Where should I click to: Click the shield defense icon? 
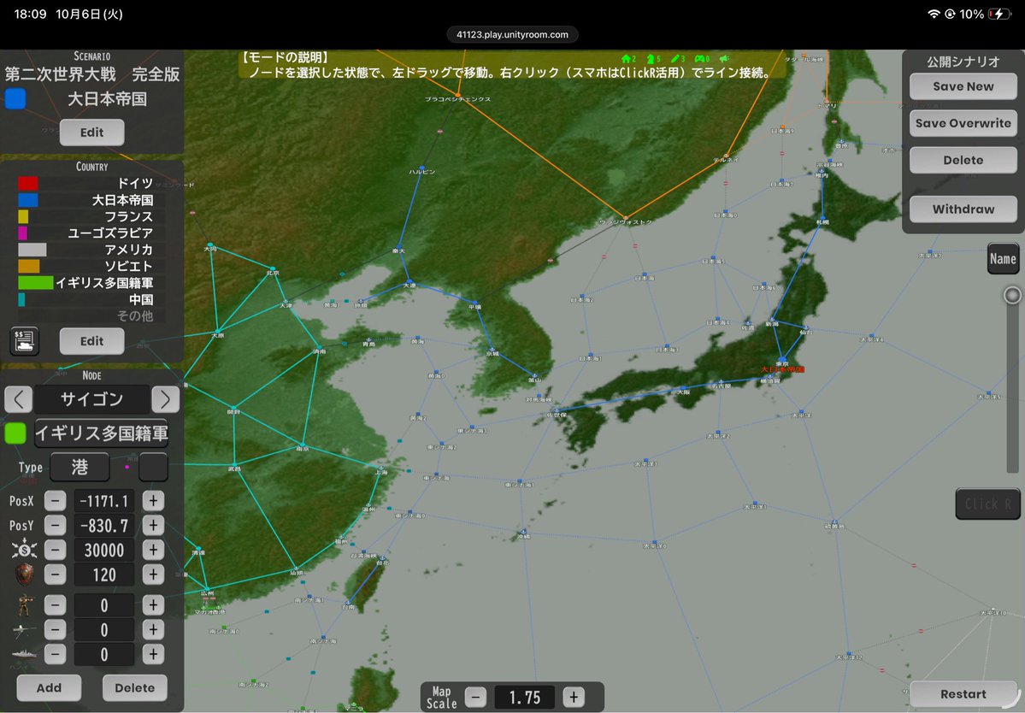coord(24,575)
